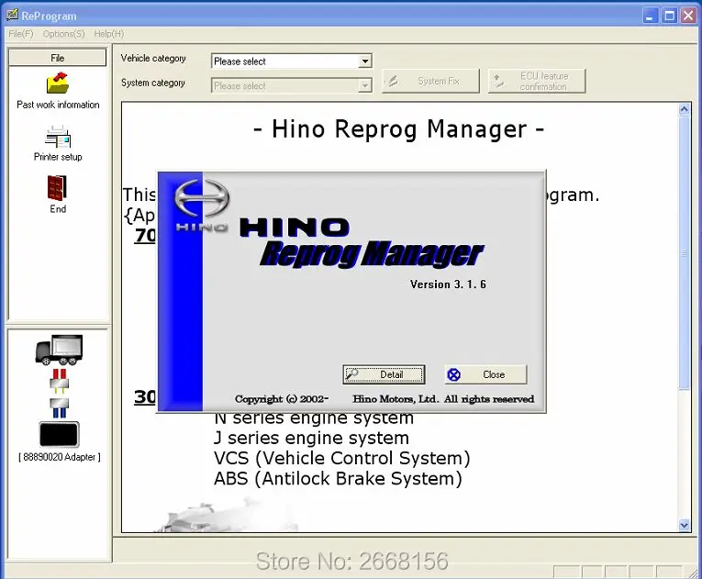Image resolution: width=702 pixels, height=579 pixels.
Task: Click 'Past work information' label
Action: [x=58, y=105]
